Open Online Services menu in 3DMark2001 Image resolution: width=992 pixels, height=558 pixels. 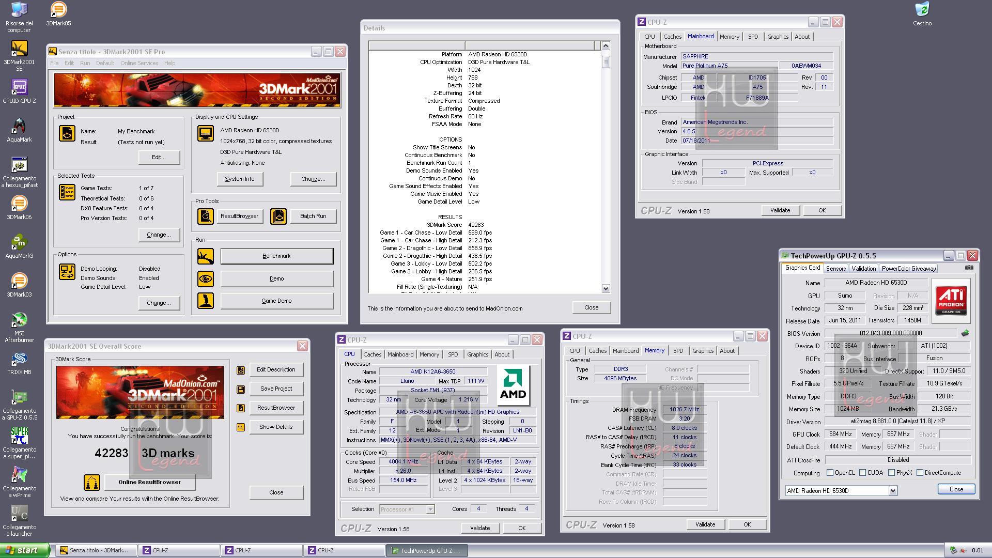[x=139, y=63]
